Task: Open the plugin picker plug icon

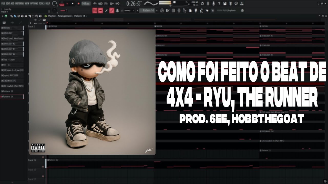Action: click(196, 10)
